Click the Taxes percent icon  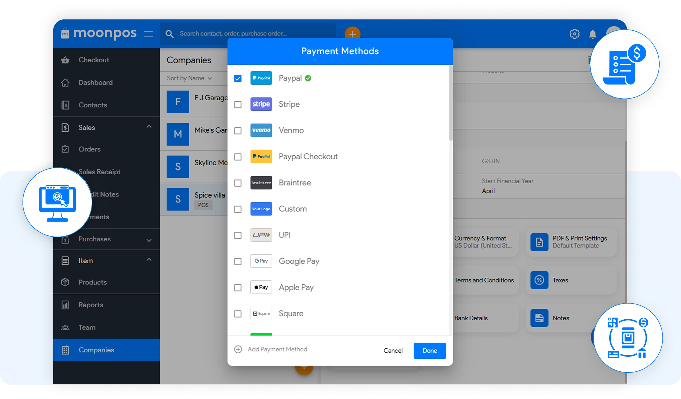click(539, 280)
